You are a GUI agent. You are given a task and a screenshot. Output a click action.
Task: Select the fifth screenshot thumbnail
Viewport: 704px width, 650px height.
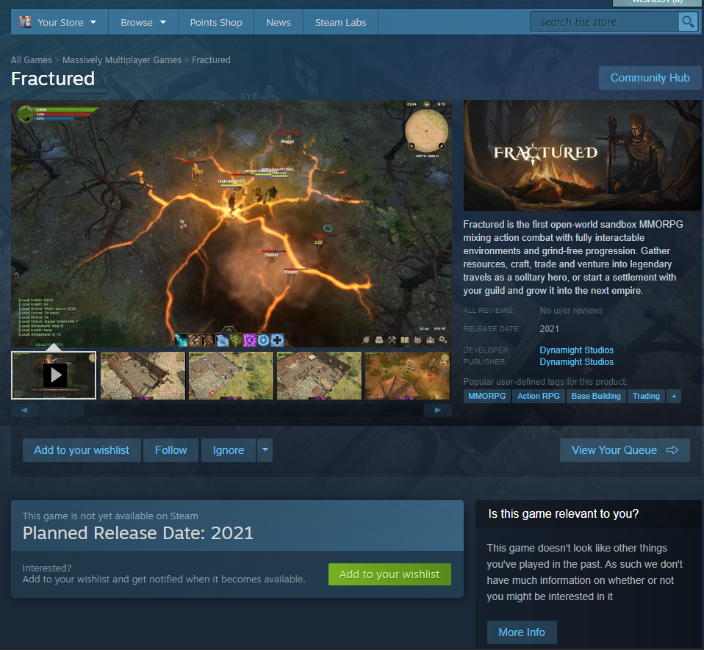407,375
